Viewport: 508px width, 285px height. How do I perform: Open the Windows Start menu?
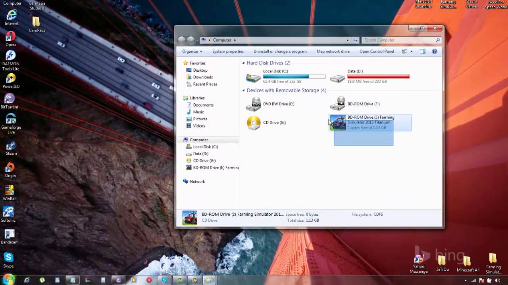tap(8, 279)
